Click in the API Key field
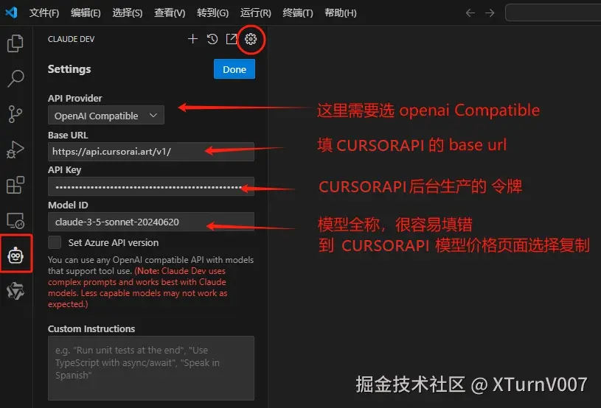Image resolution: width=601 pixels, height=408 pixels. (x=151, y=186)
